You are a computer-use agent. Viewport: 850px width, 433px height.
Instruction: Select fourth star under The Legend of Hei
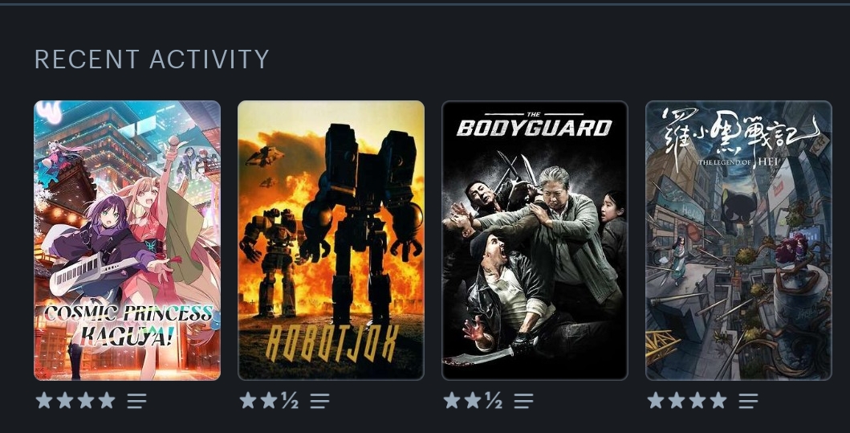pyautogui.click(x=718, y=400)
